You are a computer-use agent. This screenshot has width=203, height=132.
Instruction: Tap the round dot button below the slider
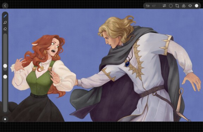(x=5, y=119)
